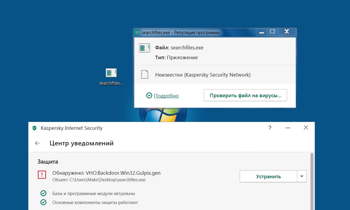
Task: Click the checkmark icon beside Базы и программные модули
Action: pyautogui.click(x=43, y=193)
